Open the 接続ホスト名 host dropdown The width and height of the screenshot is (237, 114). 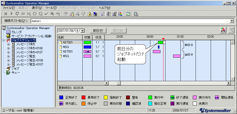[232, 21]
